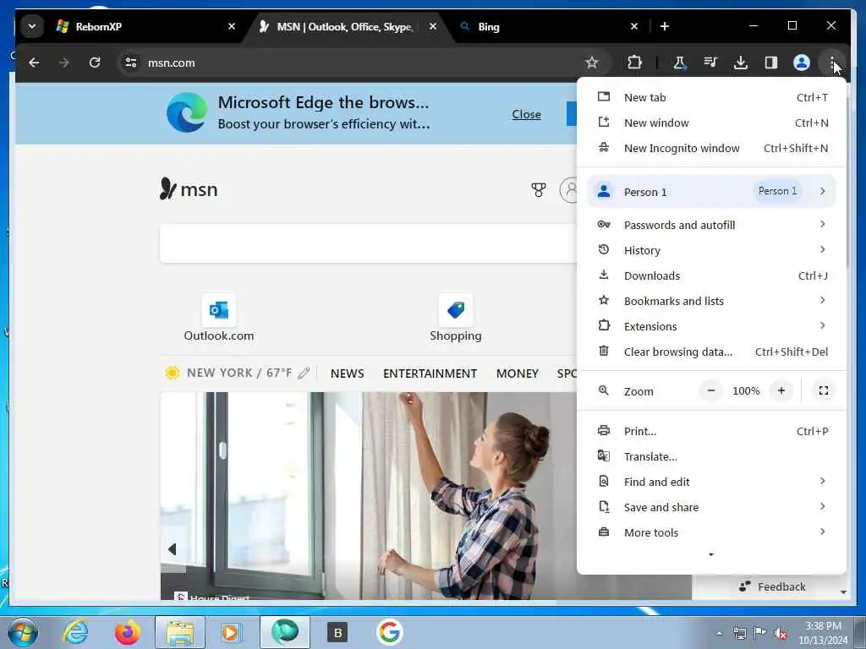This screenshot has height=649, width=866.
Task: Open the tab search dropdown arrow
Action: click(x=32, y=26)
